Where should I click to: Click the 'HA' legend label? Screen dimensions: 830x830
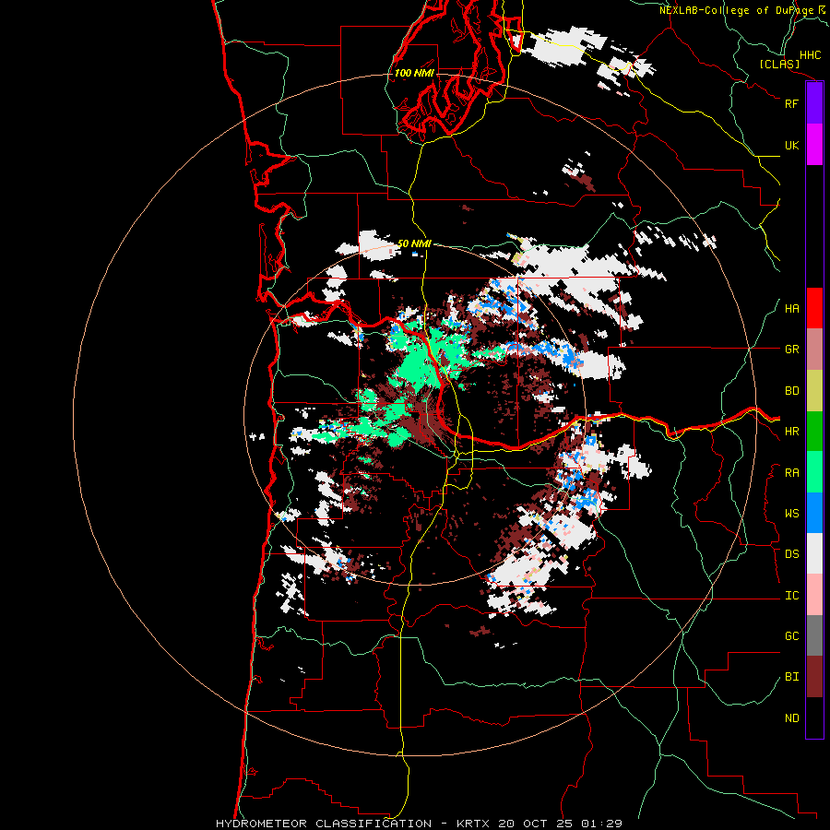pyautogui.click(x=791, y=309)
